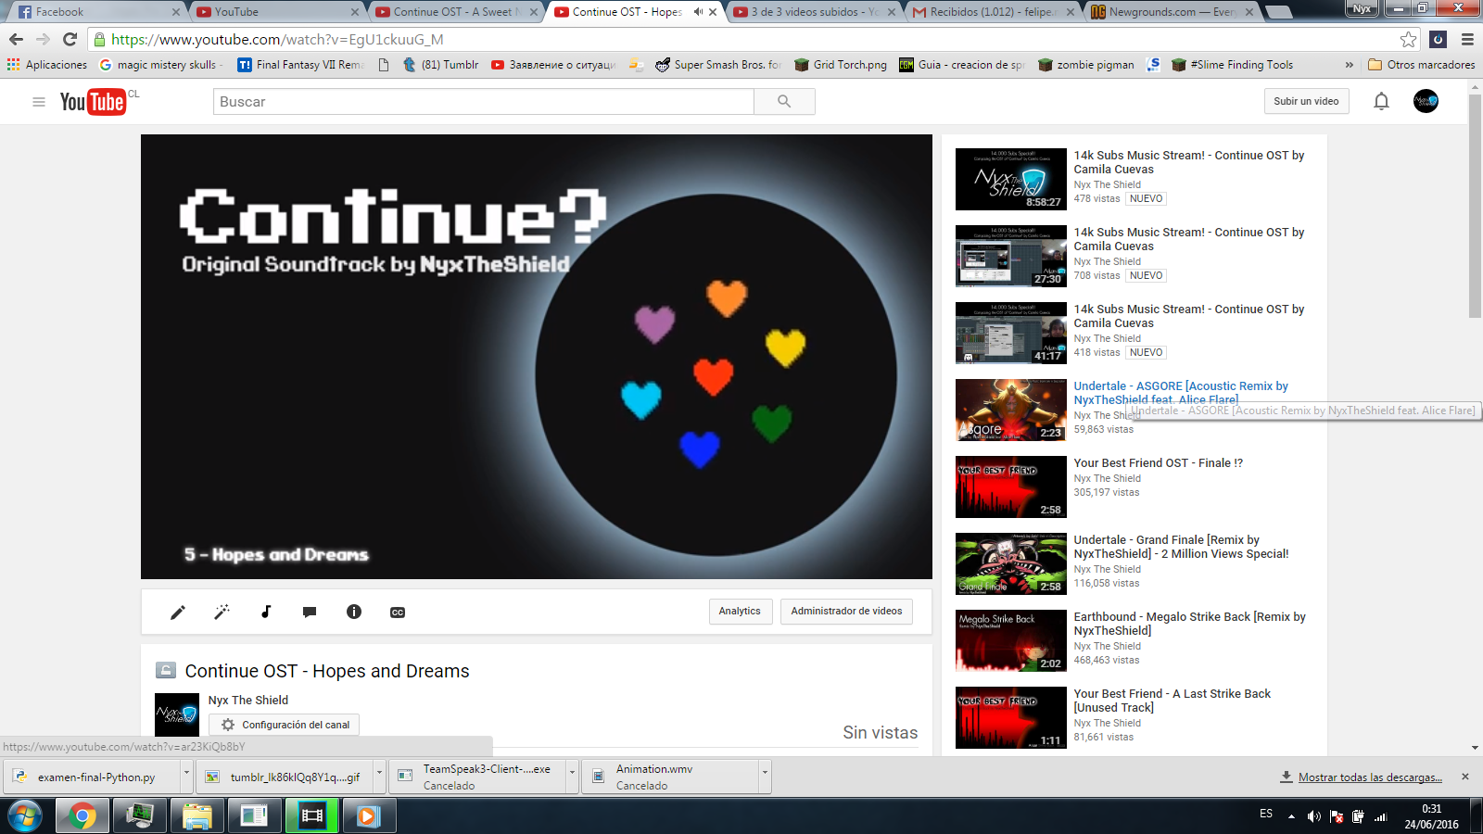Close the downloads bar

[x=1465, y=777]
